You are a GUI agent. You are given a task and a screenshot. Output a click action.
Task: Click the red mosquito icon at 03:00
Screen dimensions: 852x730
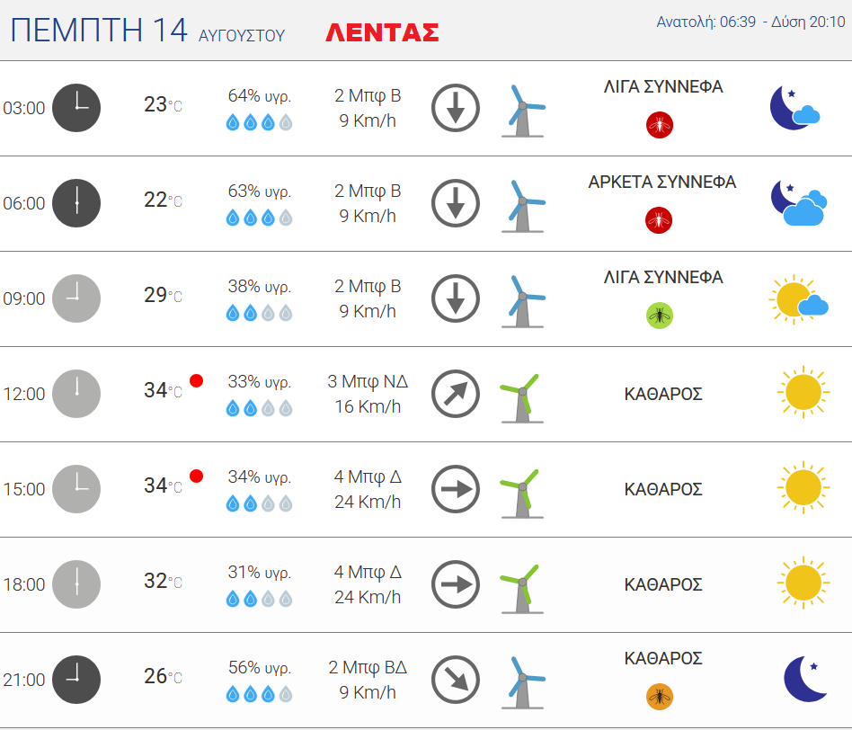coord(660,125)
